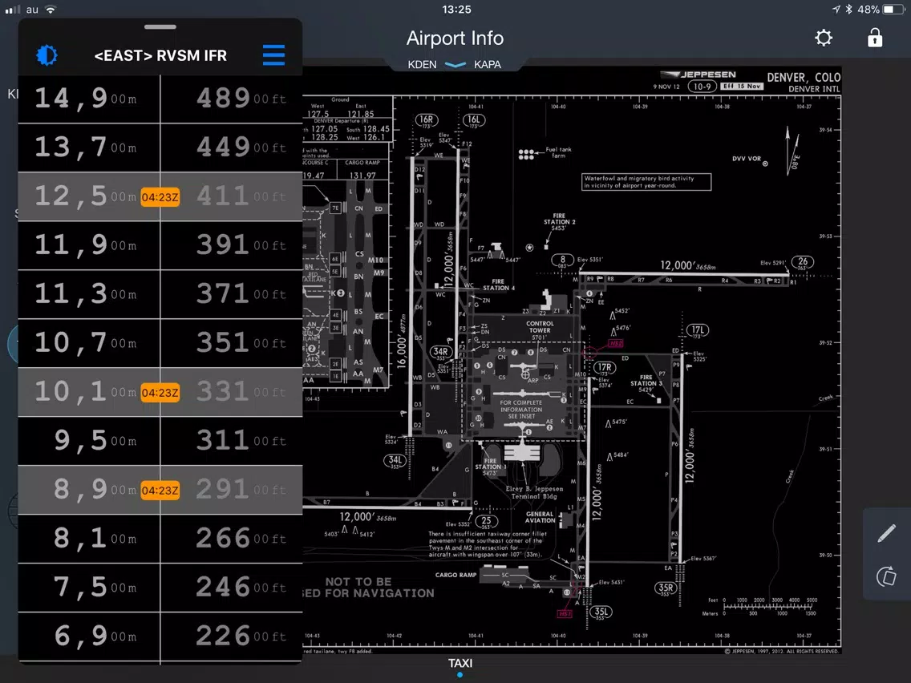
Task: Tap the FIRE STATION 2 chart label
Action: coord(560,219)
